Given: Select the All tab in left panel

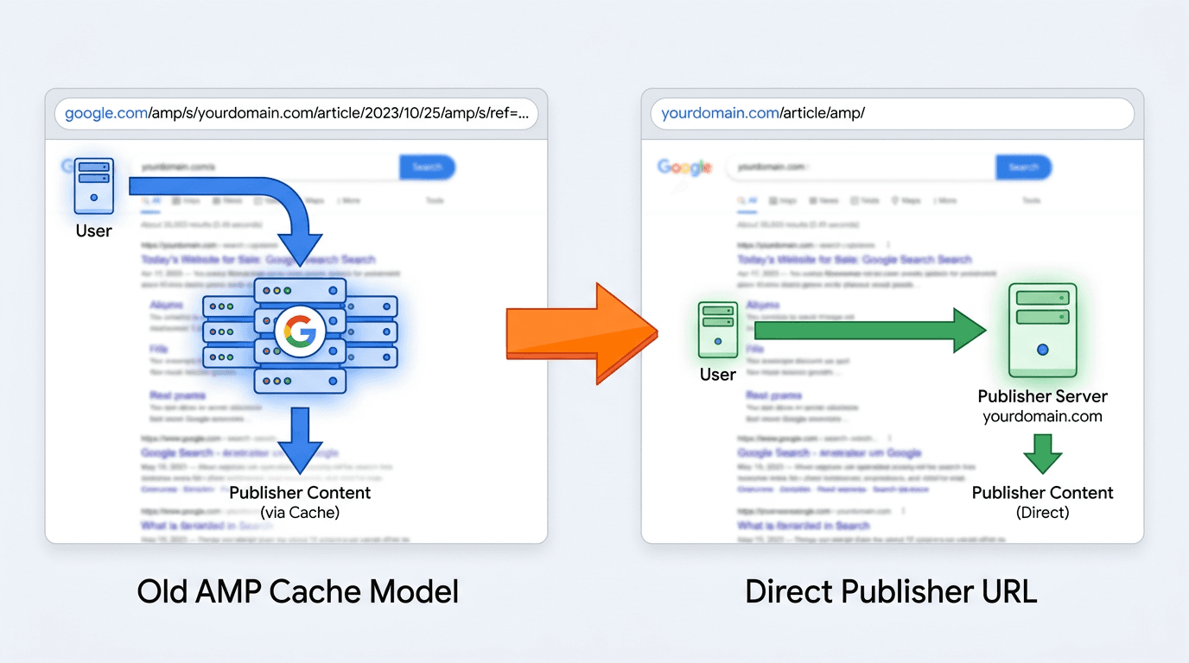Looking at the screenshot, I should tap(150, 200).
